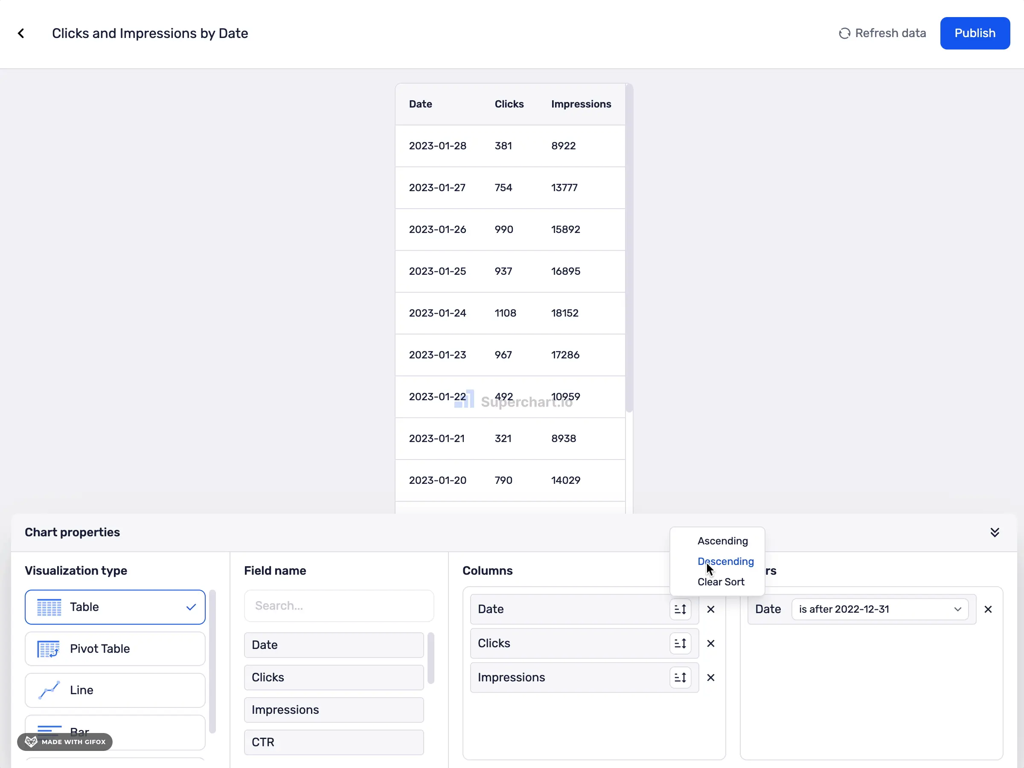Collapse Chart properties with the double chevron
Viewport: 1024px width, 768px height.
(995, 532)
